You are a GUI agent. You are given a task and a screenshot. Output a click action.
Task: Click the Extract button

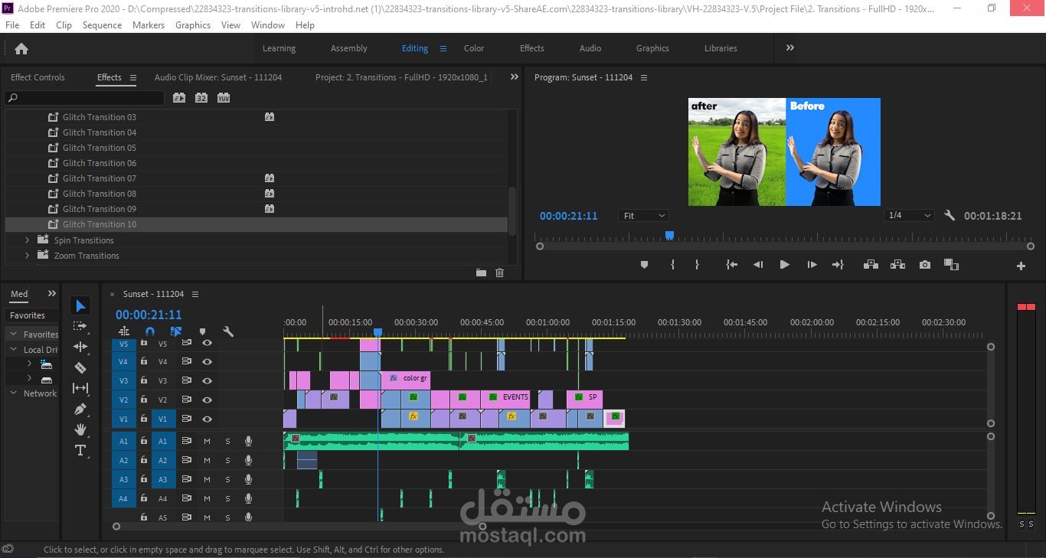tap(897, 265)
